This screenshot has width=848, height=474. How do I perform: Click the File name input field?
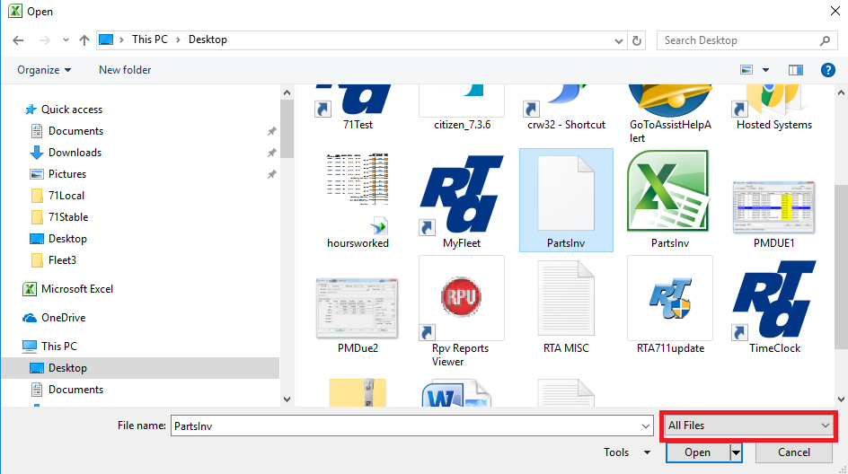(411, 426)
